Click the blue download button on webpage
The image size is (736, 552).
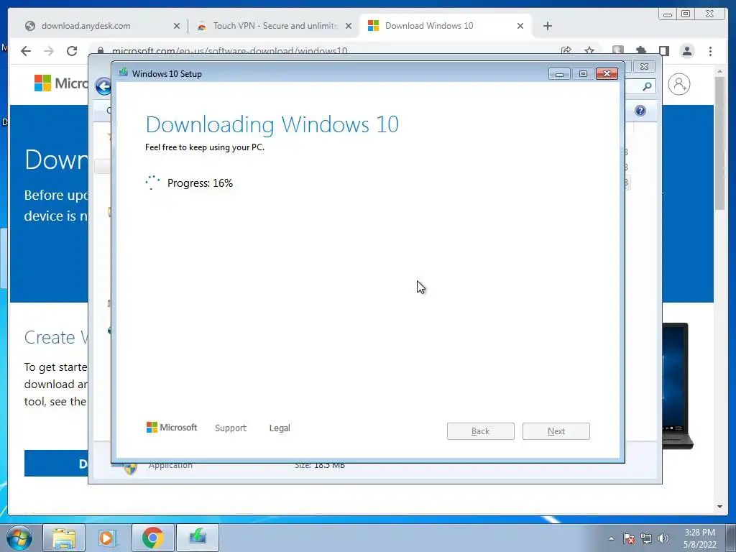[x=56, y=464]
